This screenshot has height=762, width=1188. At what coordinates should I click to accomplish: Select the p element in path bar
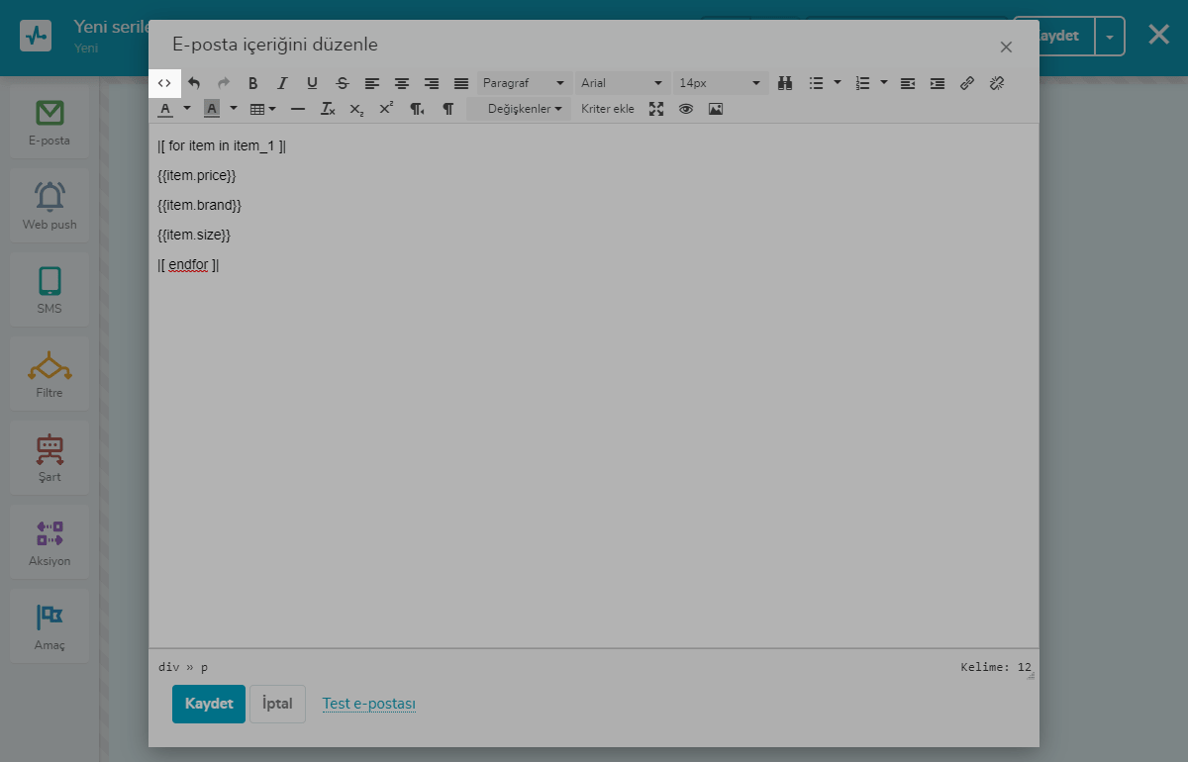[205, 667]
